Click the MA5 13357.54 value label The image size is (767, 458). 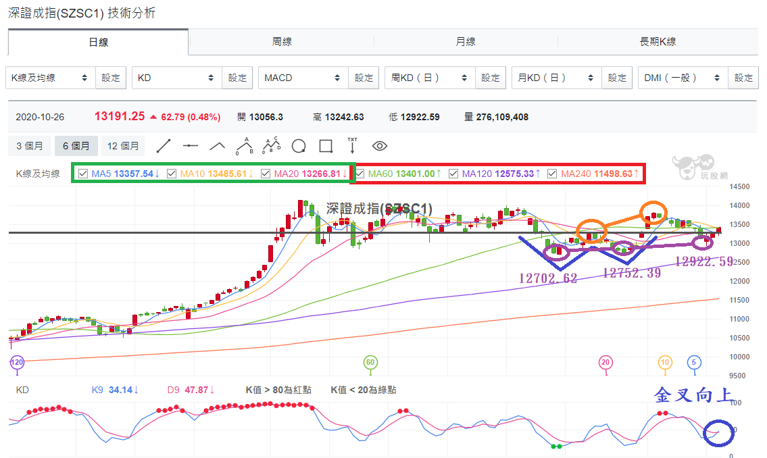125,174
